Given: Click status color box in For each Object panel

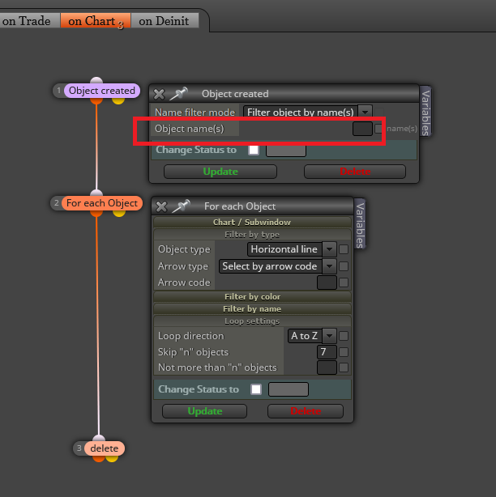Looking at the screenshot, I should click(289, 389).
